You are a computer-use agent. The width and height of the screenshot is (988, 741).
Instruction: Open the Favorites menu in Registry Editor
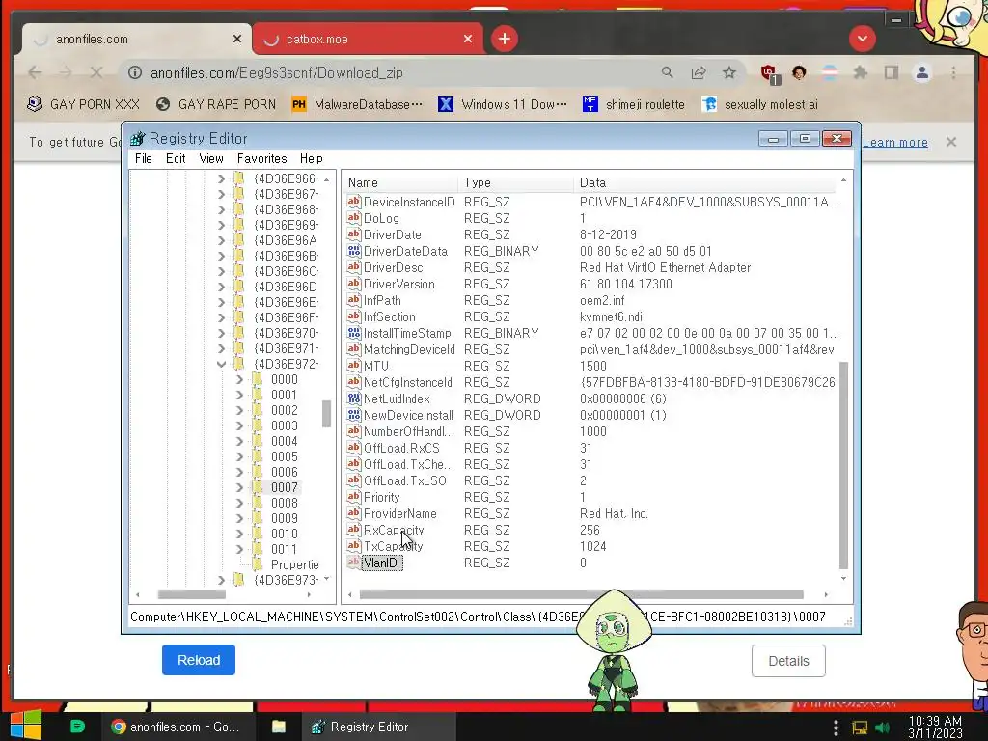coord(261,159)
